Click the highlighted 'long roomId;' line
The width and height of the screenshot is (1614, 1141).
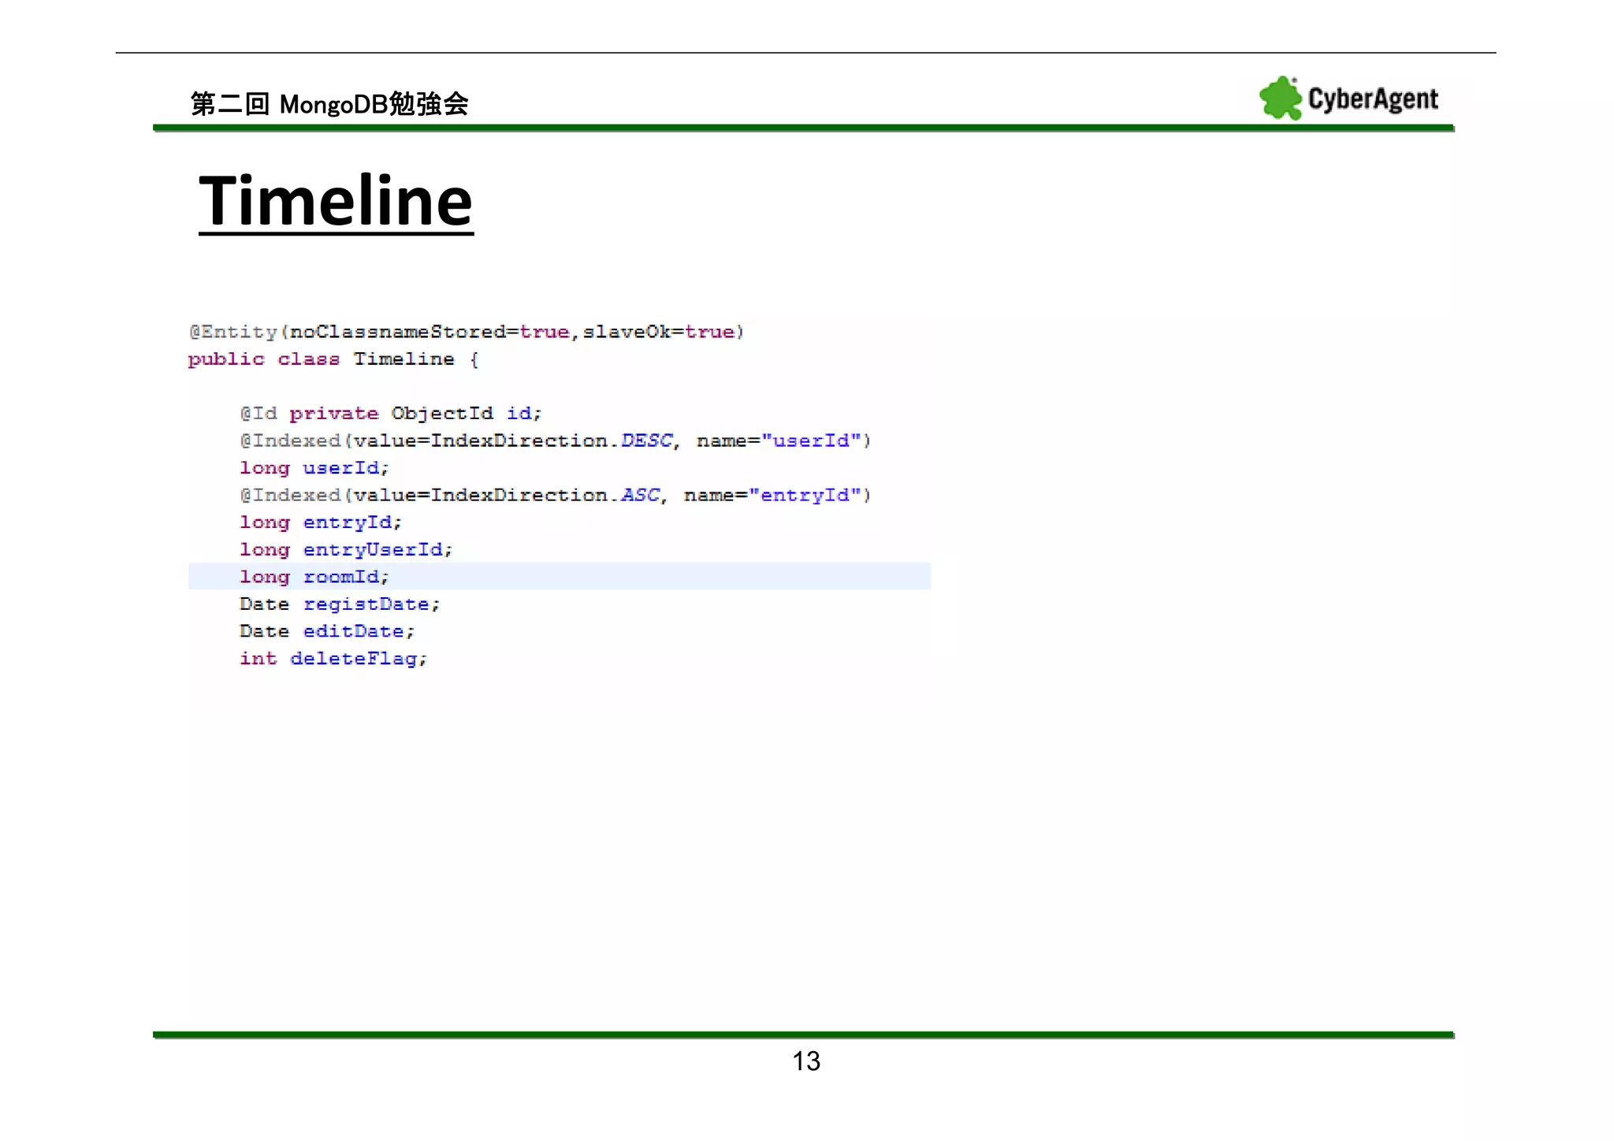point(560,576)
